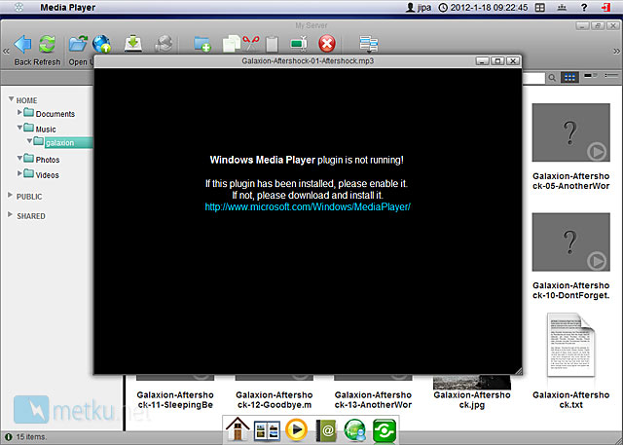Collapse the HOME tree section
The image size is (623, 445).
coord(11,99)
